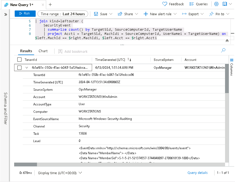The width and height of the screenshot is (235, 182).
Task: Click the SourceSystem column header
Action: point(163,60)
